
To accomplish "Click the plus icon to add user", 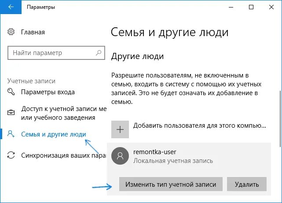I will pyautogui.click(x=120, y=128).
